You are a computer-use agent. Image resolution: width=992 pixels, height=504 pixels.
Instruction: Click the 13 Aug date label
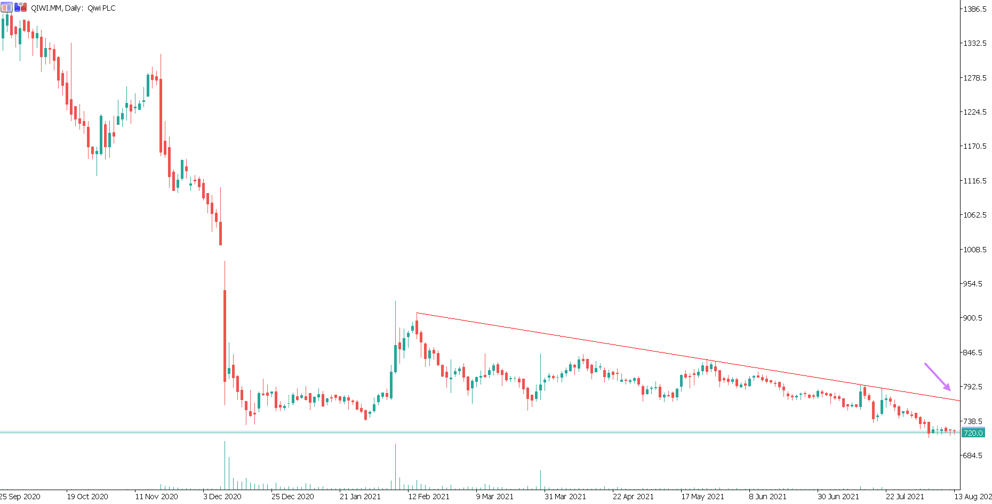click(972, 497)
